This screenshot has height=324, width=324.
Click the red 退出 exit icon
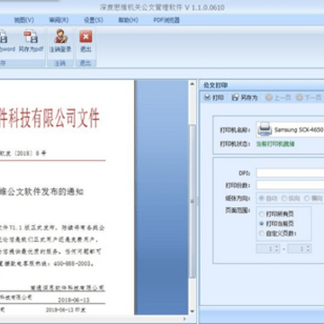point(85,37)
